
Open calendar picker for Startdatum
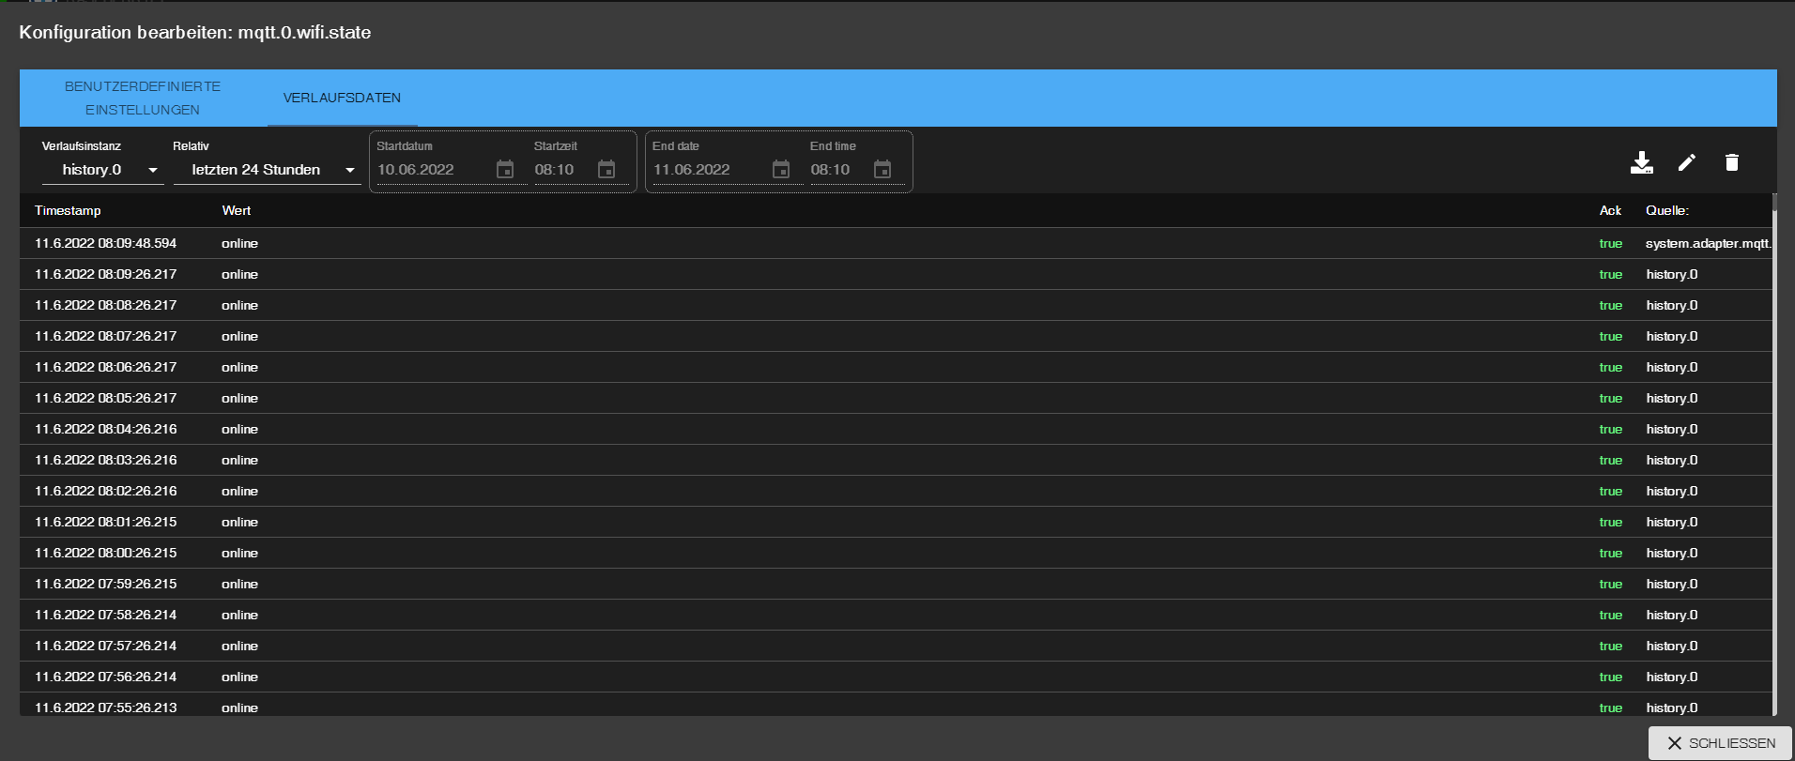pyautogui.click(x=505, y=169)
